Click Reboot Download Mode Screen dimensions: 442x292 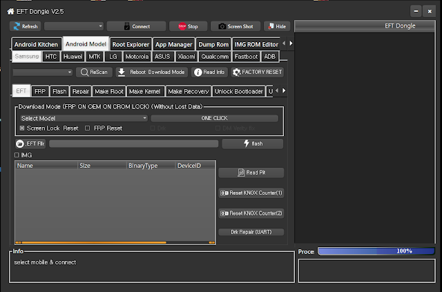click(x=152, y=72)
